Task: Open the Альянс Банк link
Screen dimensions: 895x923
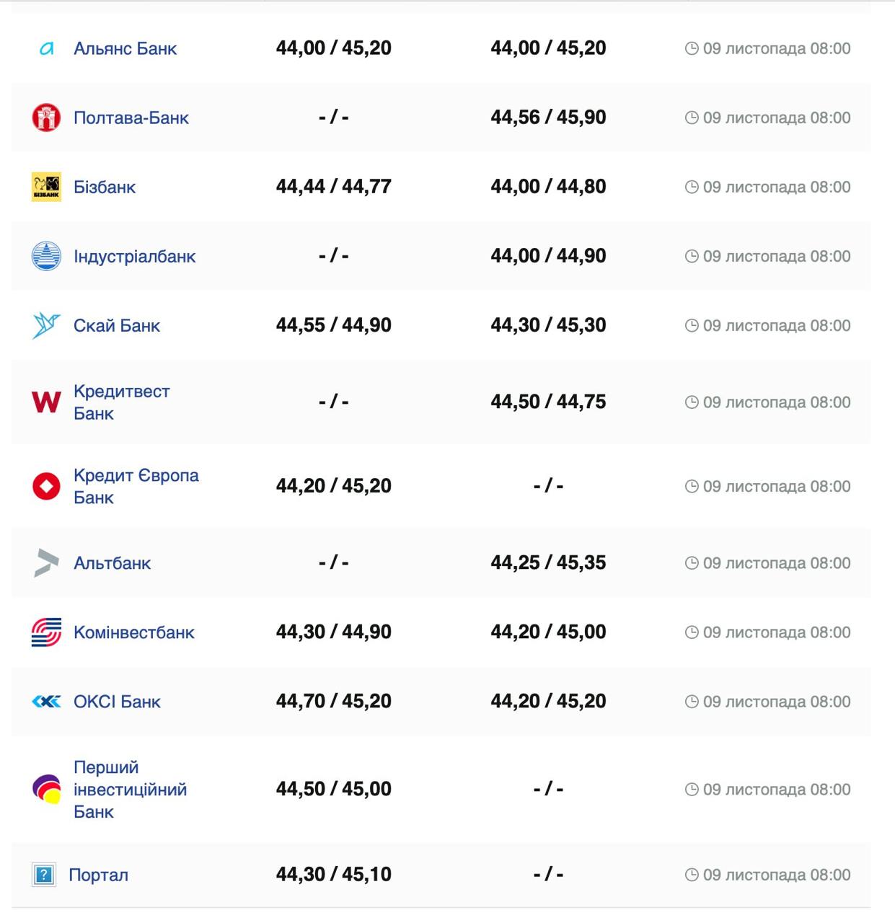Action: pos(125,49)
